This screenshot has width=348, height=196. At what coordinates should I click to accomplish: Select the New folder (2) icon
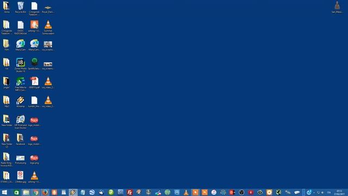(7, 140)
